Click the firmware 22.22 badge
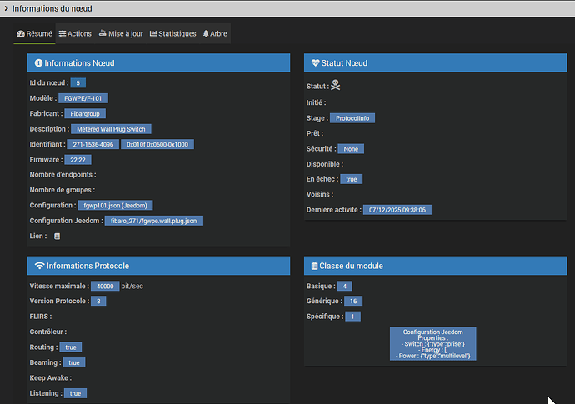The image size is (575, 404). coord(80,159)
